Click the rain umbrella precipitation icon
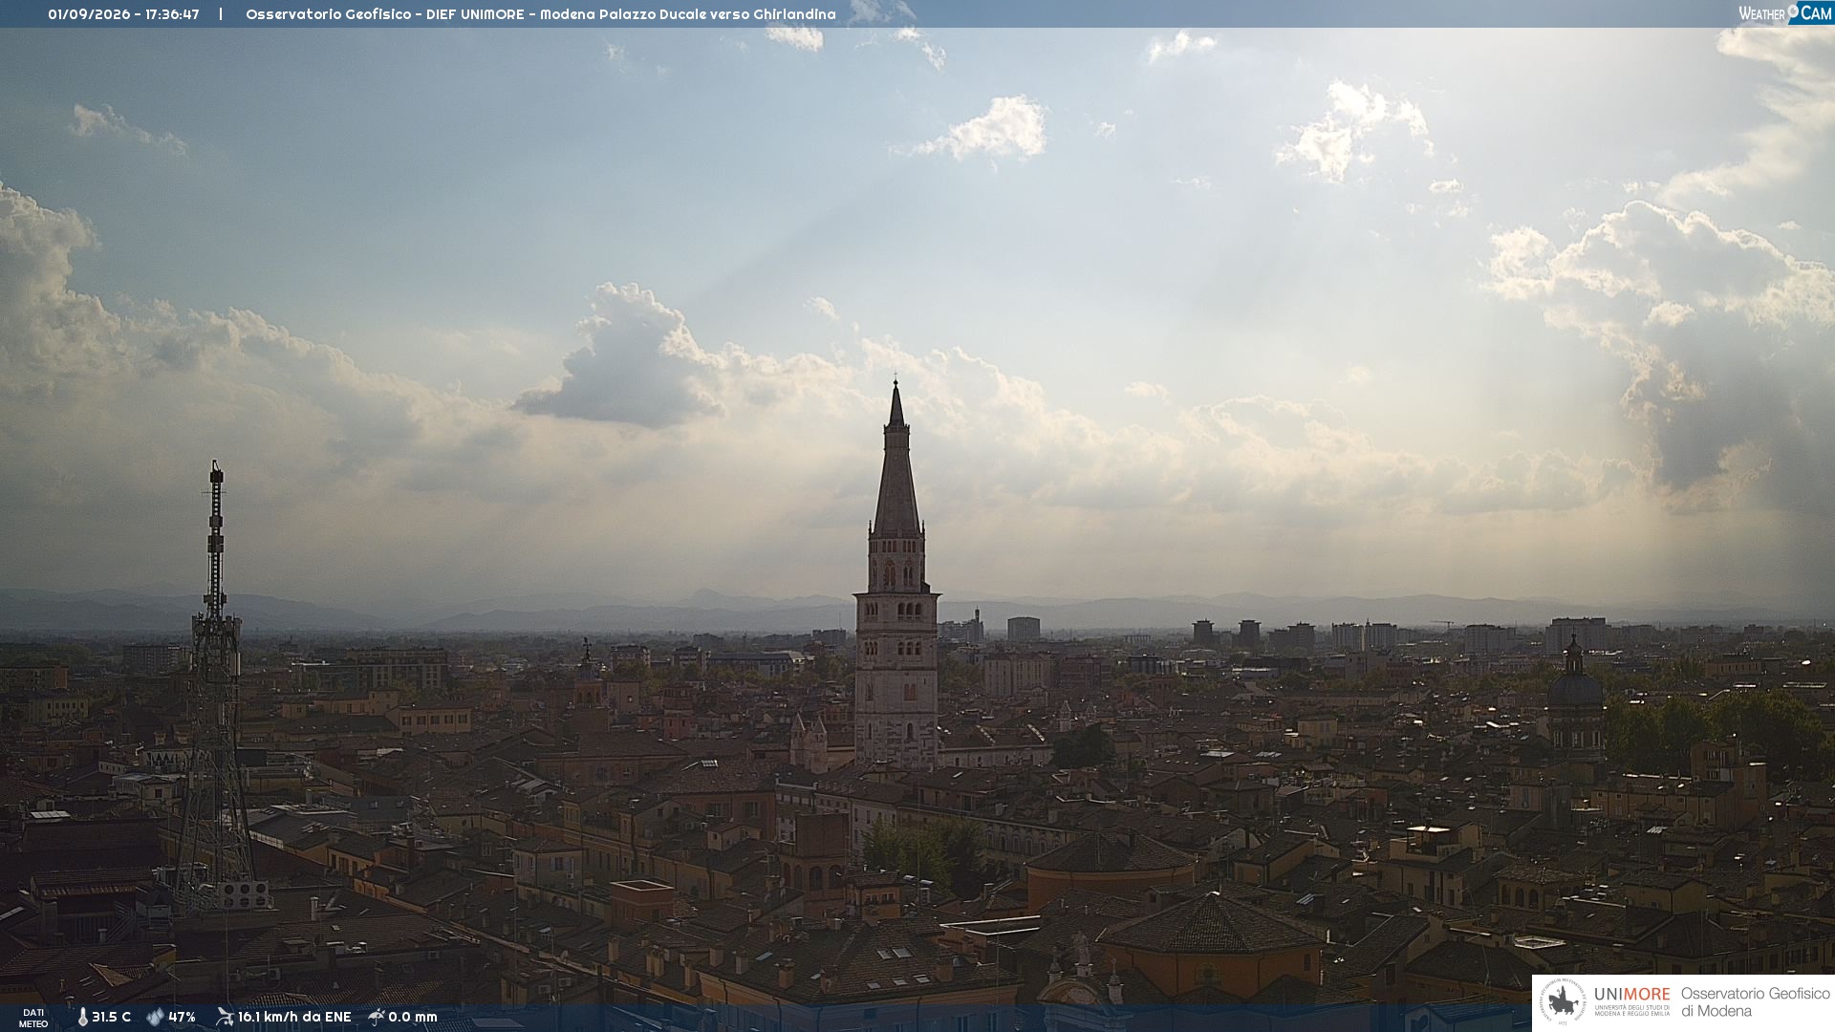The height and width of the screenshot is (1032, 1835). [377, 1017]
